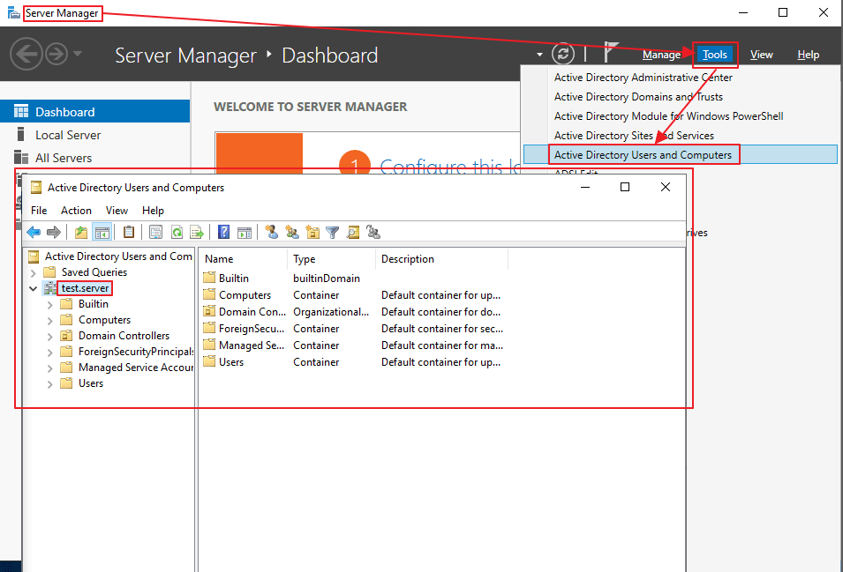Screen dimensions: 843x572
Task: Expand Builtin node in console tree
Action: point(50,305)
